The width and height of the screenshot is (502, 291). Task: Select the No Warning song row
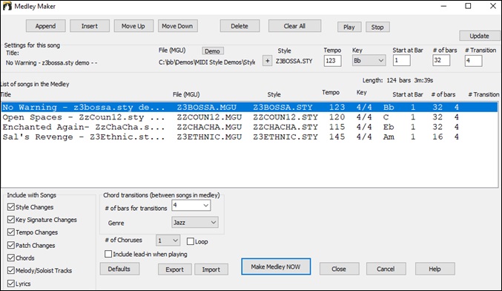click(249, 107)
